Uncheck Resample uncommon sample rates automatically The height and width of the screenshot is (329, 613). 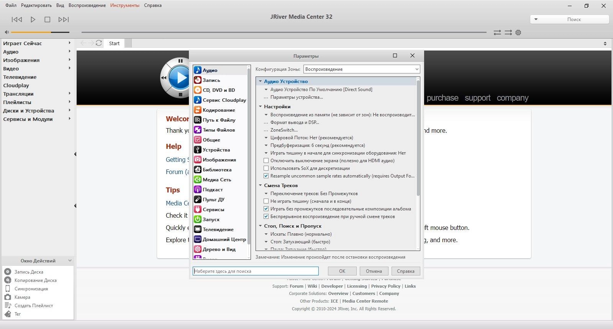pyautogui.click(x=266, y=176)
